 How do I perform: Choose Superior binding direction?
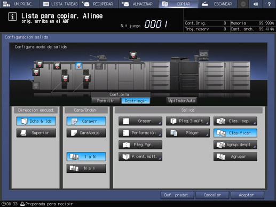(36, 133)
